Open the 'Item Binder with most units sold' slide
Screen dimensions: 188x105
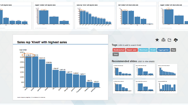pyautogui.click(x=136, y=16)
